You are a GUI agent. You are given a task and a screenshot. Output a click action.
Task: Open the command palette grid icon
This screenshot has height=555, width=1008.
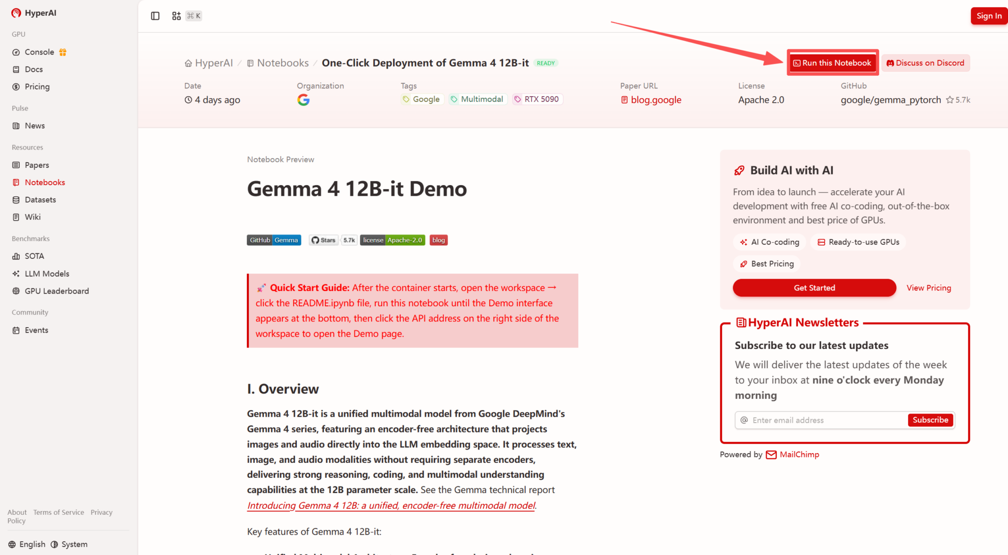[176, 16]
